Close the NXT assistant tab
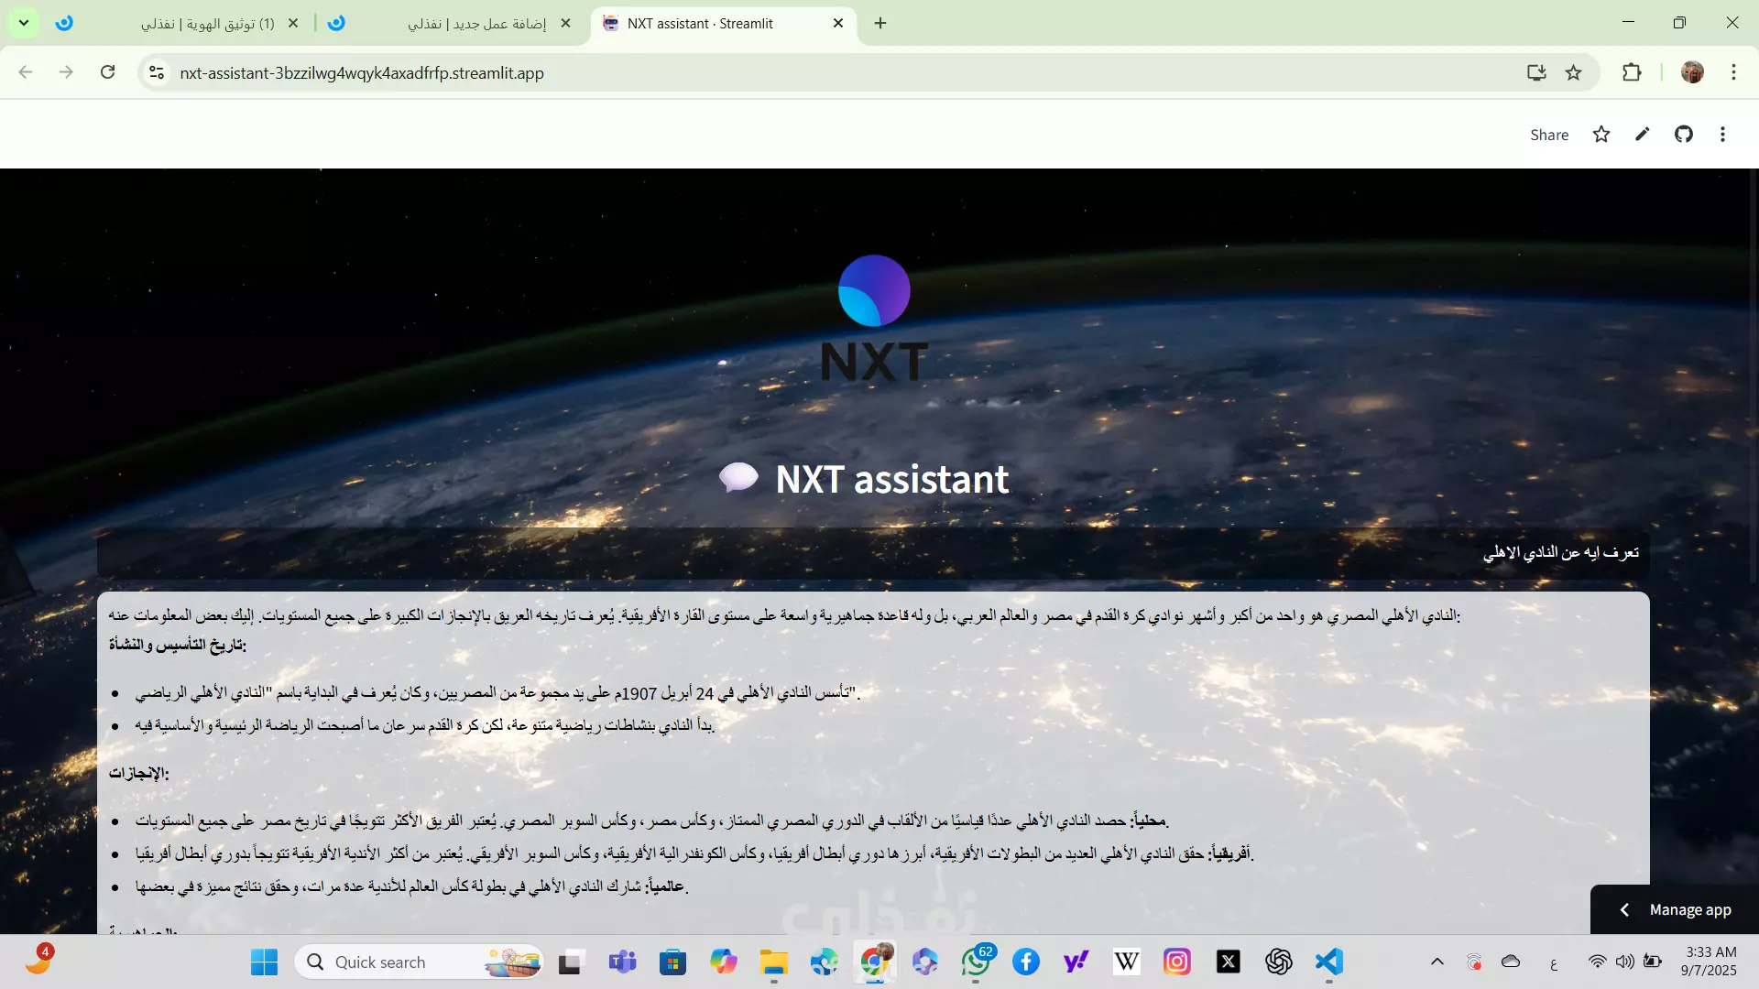The width and height of the screenshot is (1759, 989). click(x=838, y=23)
